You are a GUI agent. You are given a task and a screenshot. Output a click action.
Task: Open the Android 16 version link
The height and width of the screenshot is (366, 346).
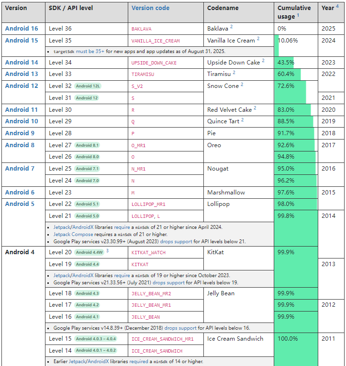[22, 29]
